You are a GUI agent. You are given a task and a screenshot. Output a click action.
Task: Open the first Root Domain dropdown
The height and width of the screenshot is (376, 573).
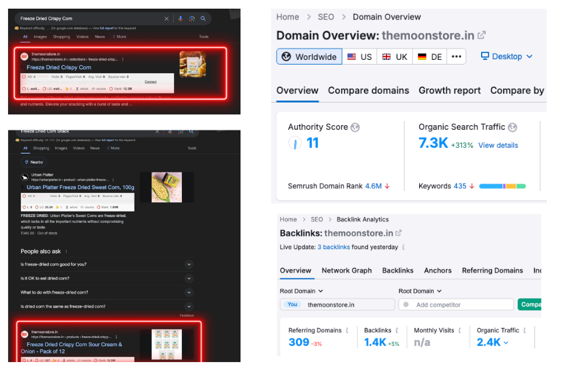click(301, 291)
